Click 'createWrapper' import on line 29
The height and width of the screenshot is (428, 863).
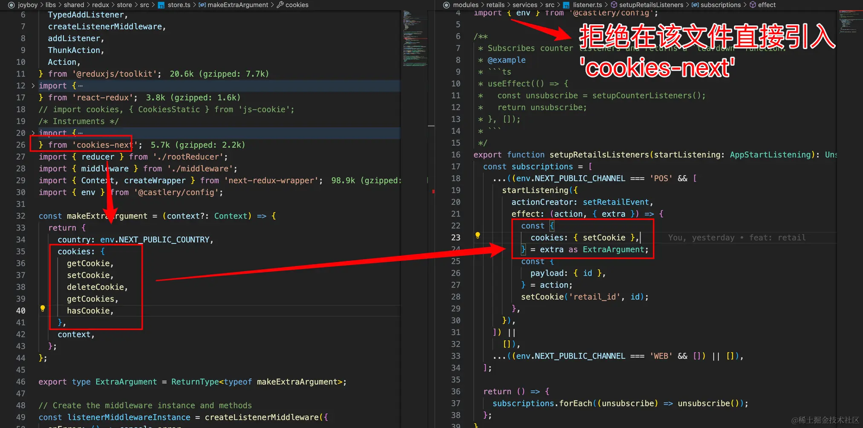(155, 181)
